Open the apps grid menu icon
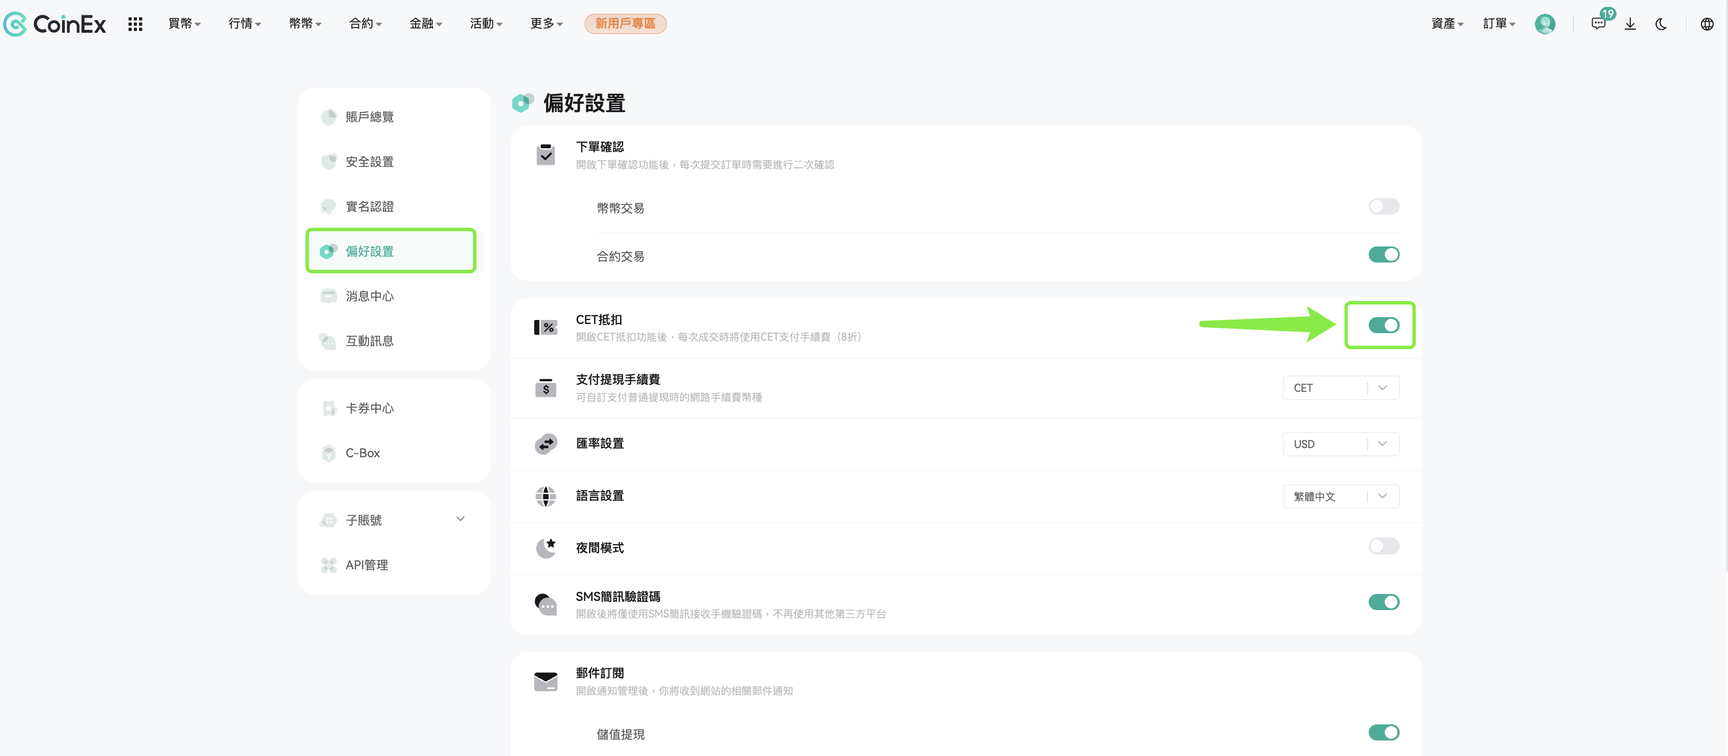 [x=136, y=24]
